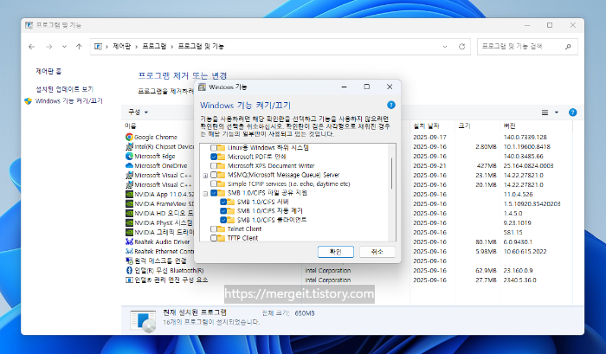Click the 인텔 관리 엔진 구성 요소 icon
The image size is (606, 354).
pyautogui.click(x=129, y=280)
